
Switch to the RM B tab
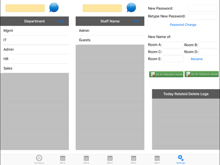tap(86, 159)
